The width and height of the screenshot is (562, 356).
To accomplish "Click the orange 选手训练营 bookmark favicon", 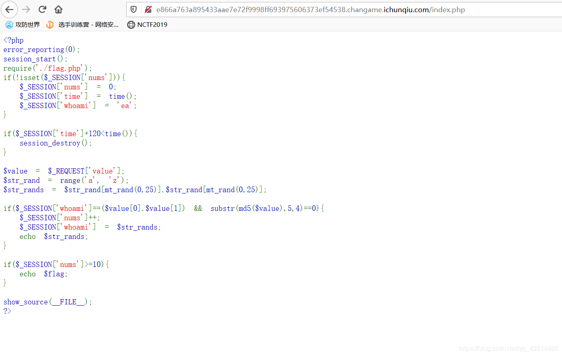I will click(50, 25).
